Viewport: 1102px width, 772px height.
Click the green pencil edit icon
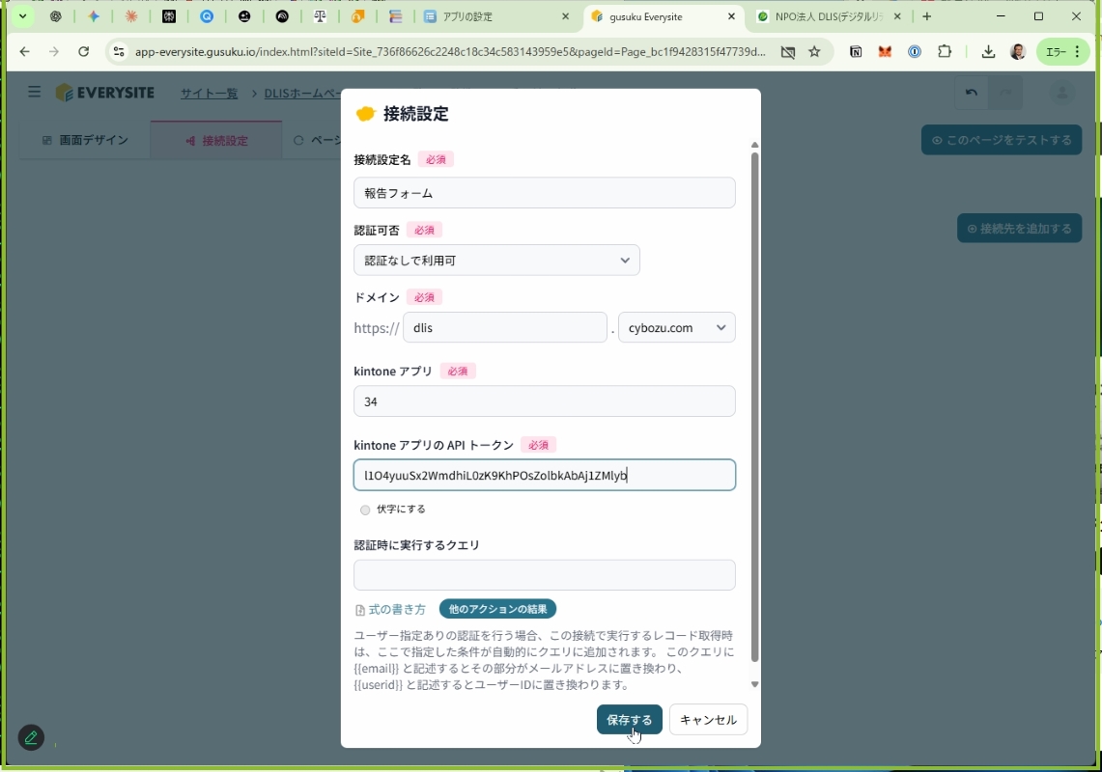point(31,737)
